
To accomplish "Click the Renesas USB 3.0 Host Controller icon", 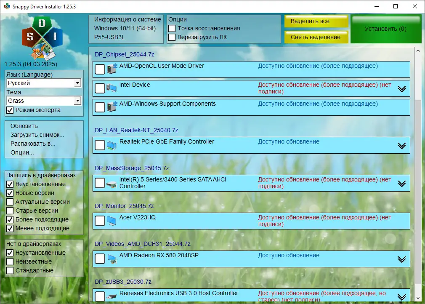I will (x=112, y=297).
